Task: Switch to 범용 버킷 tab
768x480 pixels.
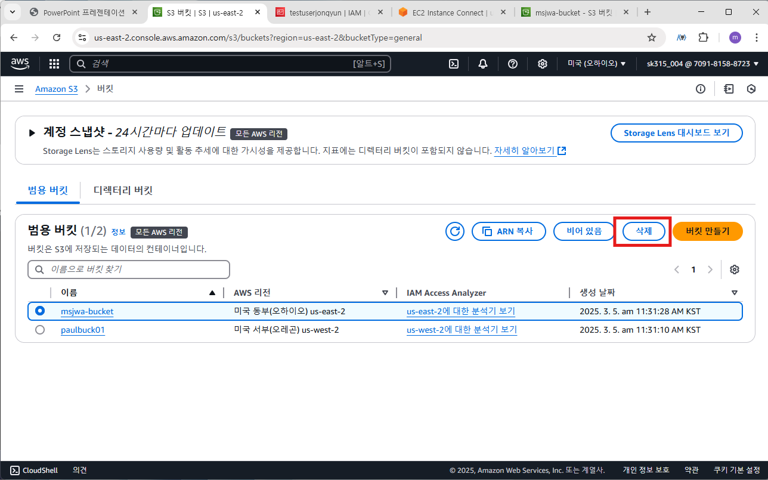Action: [x=48, y=191]
